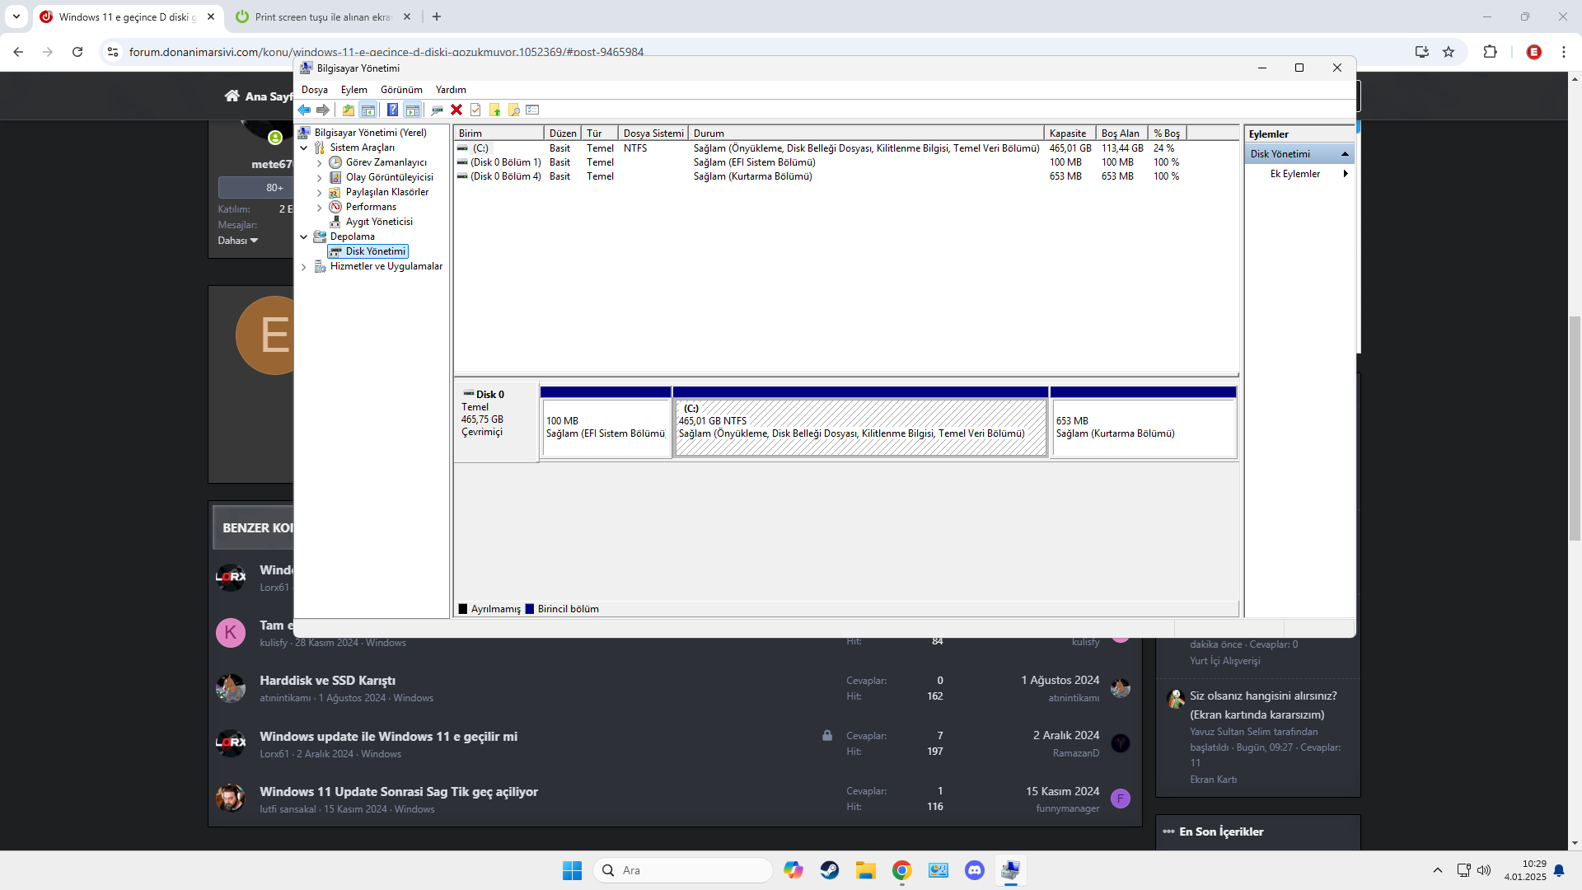Click the Ayrılmamış black legend swatch
This screenshot has width=1582, height=890.
click(463, 609)
